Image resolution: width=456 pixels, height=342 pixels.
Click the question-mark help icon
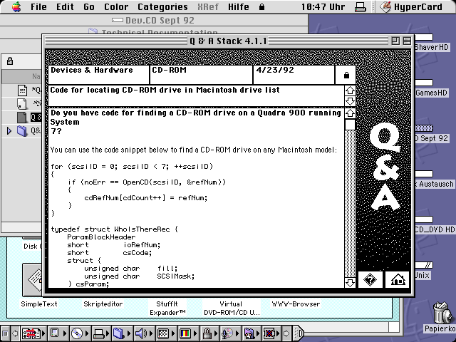(370, 279)
